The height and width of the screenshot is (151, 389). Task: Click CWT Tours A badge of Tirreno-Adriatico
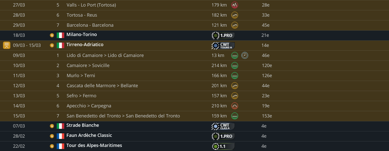pos(223,46)
